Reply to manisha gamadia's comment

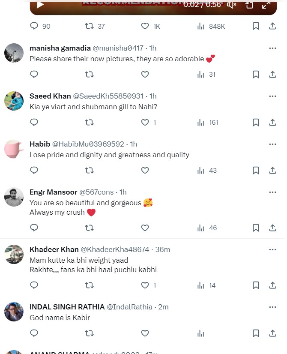click(x=34, y=74)
